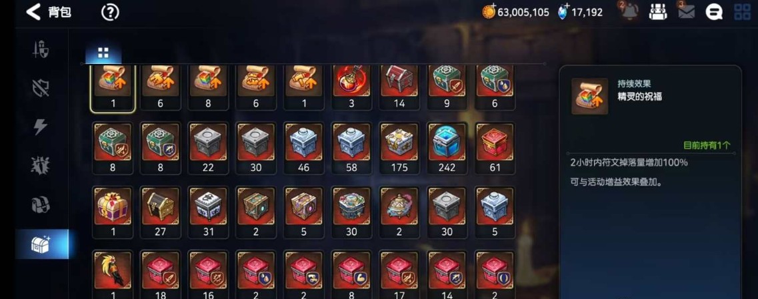The width and height of the screenshot is (758, 299).
Task: Click the 精灵的祝福 item icon in detail panel
Action: click(x=590, y=96)
